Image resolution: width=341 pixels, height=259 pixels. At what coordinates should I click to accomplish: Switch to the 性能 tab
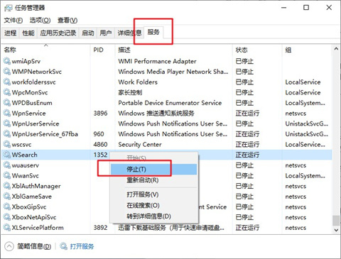coord(28,33)
